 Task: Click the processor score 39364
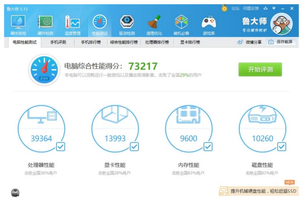[42, 139]
